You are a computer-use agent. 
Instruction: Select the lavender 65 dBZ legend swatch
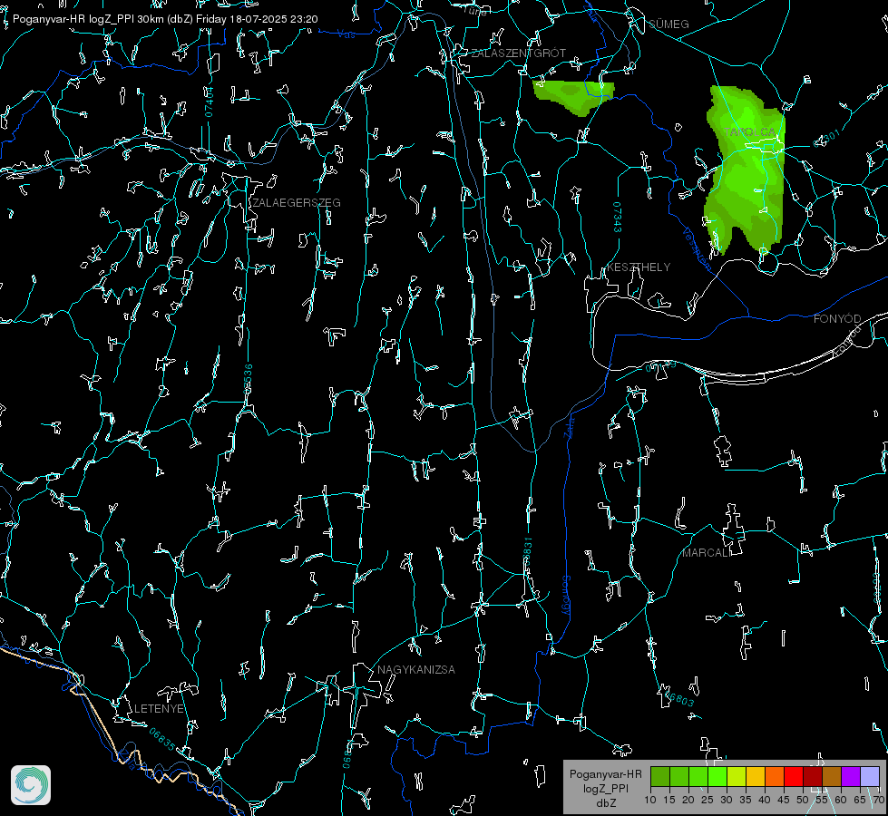[x=870, y=776]
